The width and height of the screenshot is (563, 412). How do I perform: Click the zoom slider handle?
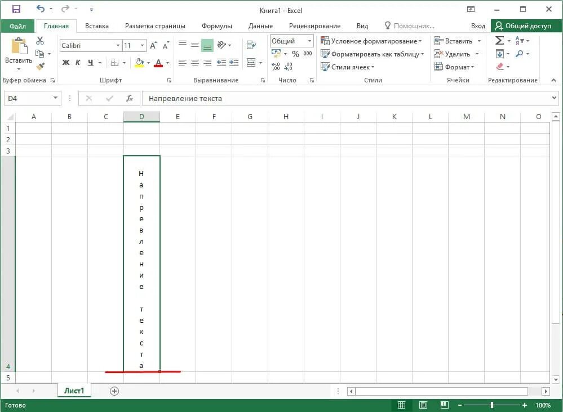point(492,405)
